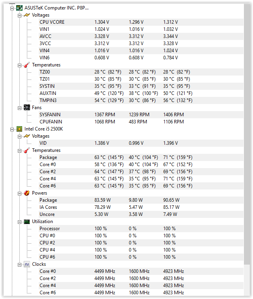This screenshot has width=253, height=299.
Task: Collapse the ASUSTeK Computer INC. tree node
Action: 12,8
